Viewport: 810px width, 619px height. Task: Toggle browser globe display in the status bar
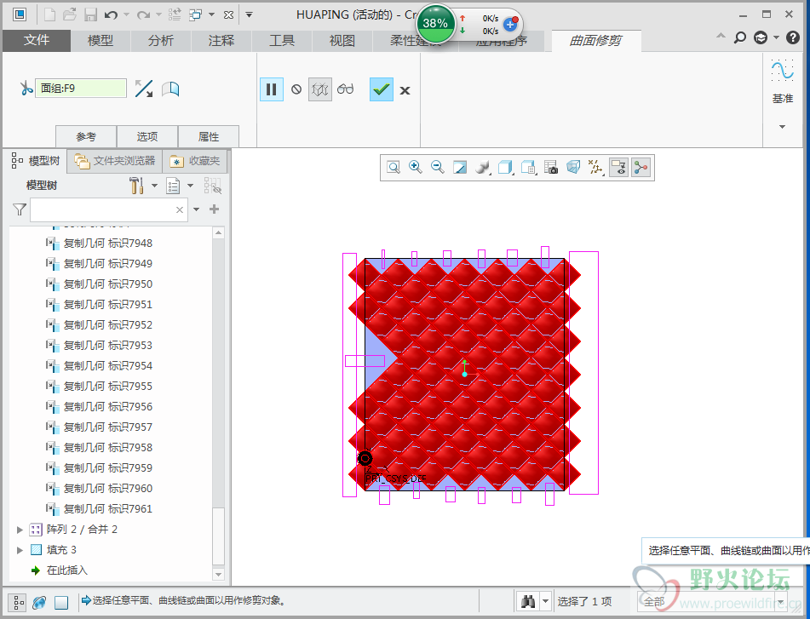39,602
